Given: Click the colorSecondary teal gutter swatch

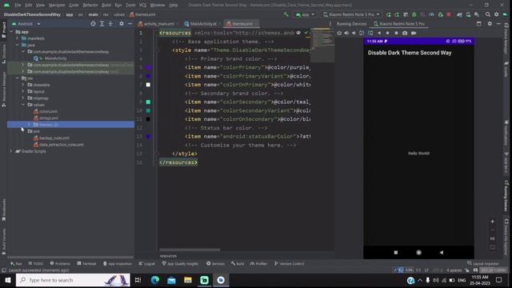Looking at the screenshot, I should (x=148, y=102).
